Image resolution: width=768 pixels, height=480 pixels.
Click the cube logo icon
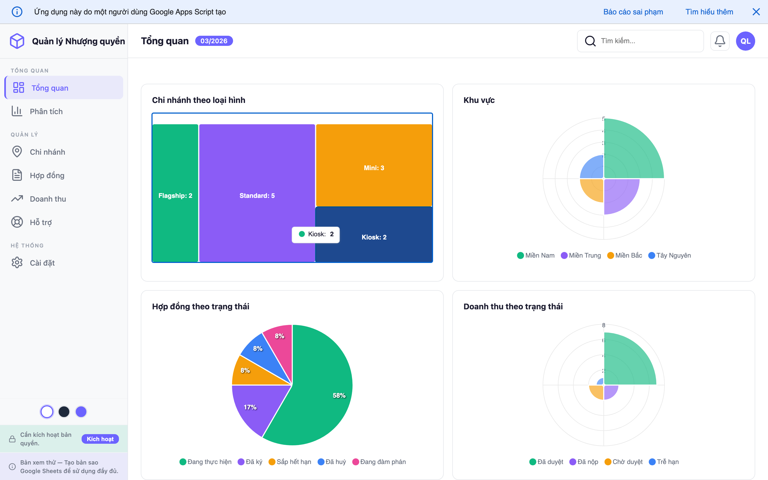click(x=17, y=41)
